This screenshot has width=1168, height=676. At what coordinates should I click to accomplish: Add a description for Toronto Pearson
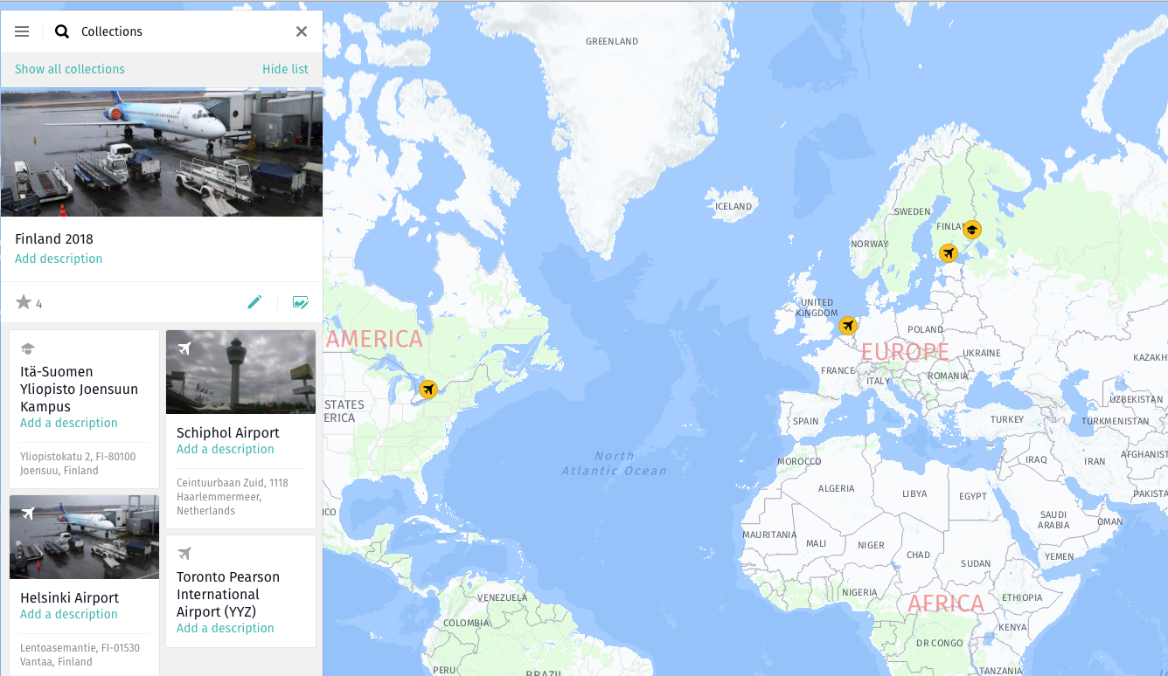coord(226,628)
